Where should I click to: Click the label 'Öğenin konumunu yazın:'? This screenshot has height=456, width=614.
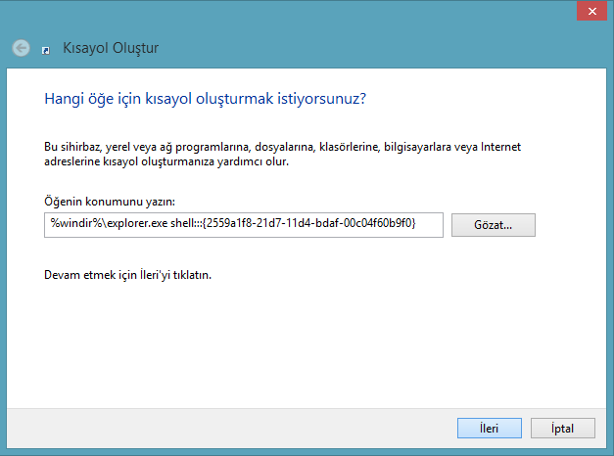click(110, 202)
